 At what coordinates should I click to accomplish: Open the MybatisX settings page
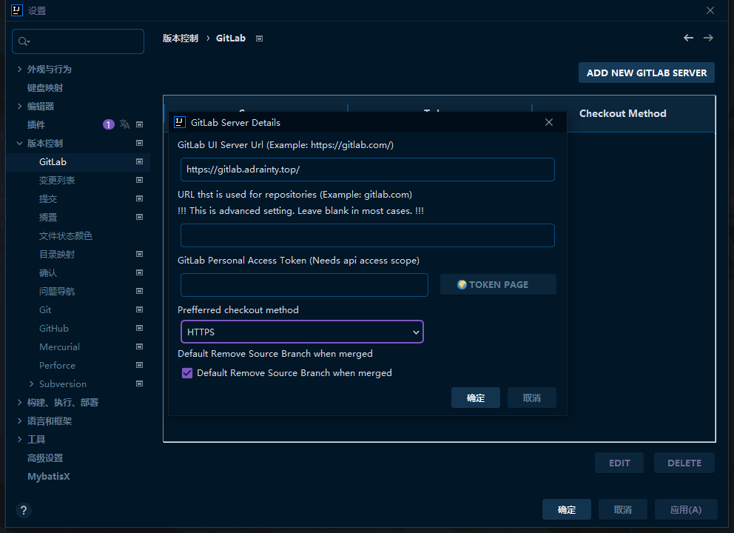pyautogui.click(x=49, y=476)
